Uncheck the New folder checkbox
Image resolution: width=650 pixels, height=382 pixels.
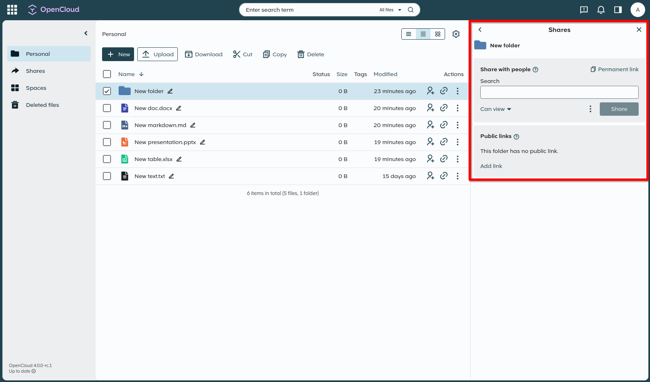pyautogui.click(x=107, y=91)
